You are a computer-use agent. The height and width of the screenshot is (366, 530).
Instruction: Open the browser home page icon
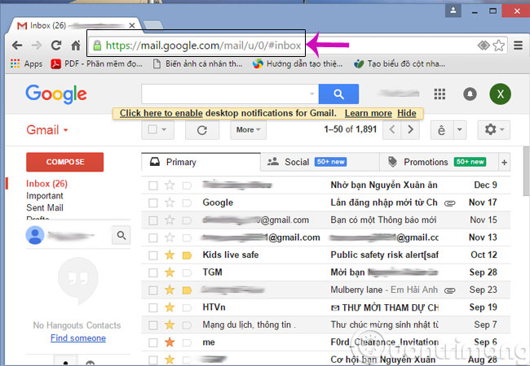[x=76, y=46]
